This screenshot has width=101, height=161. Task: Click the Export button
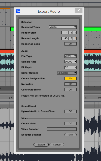pos(41,144)
